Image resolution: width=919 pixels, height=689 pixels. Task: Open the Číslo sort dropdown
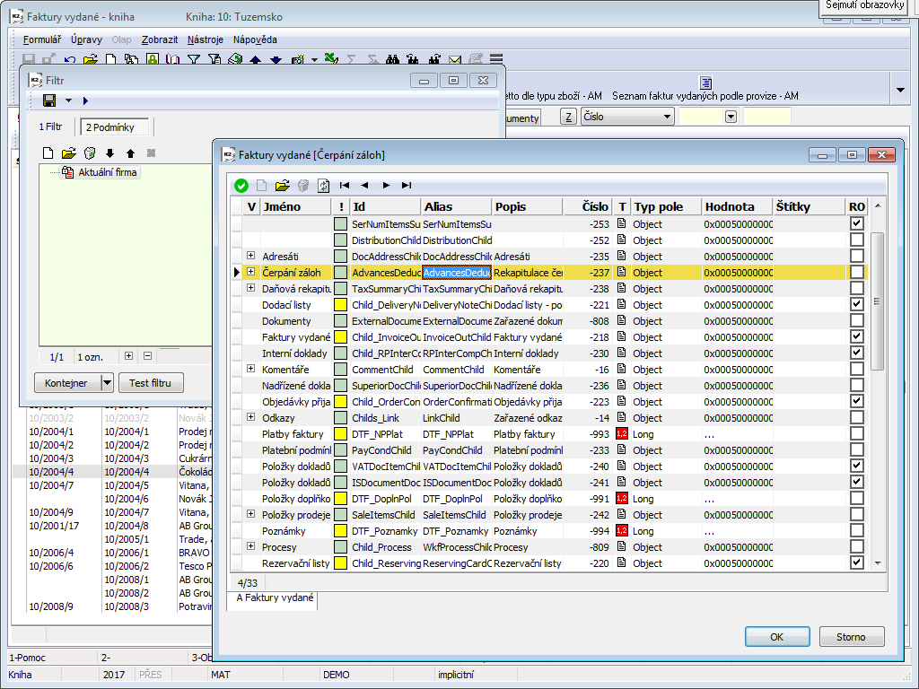[x=667, y=117]
